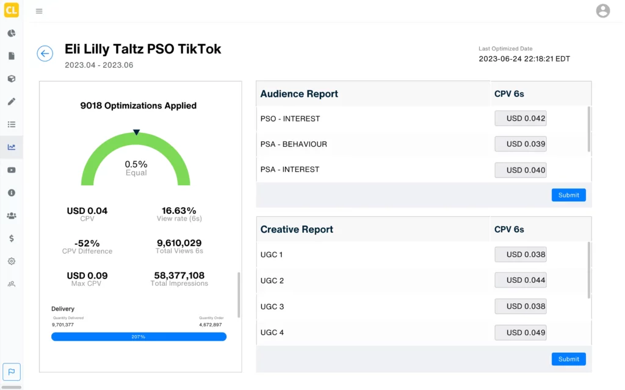Click the -52% CPV Difference value

point(87,243)
